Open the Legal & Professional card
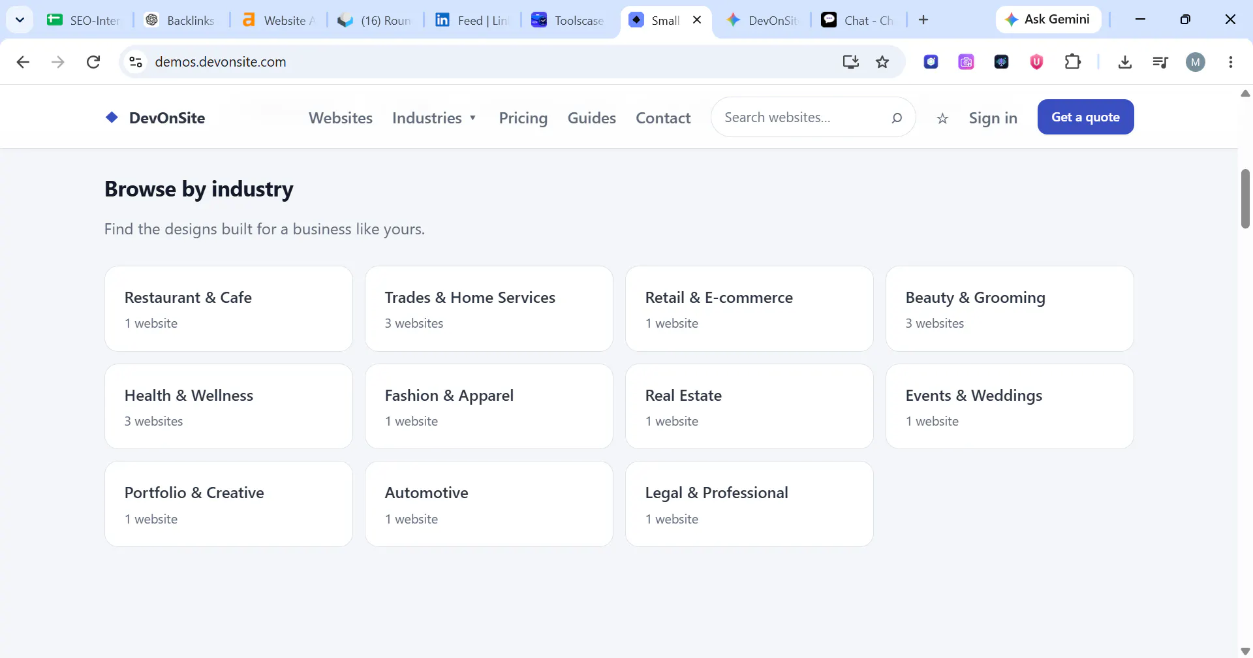This screenshot has height=658, width=1253. pos(749,504)
